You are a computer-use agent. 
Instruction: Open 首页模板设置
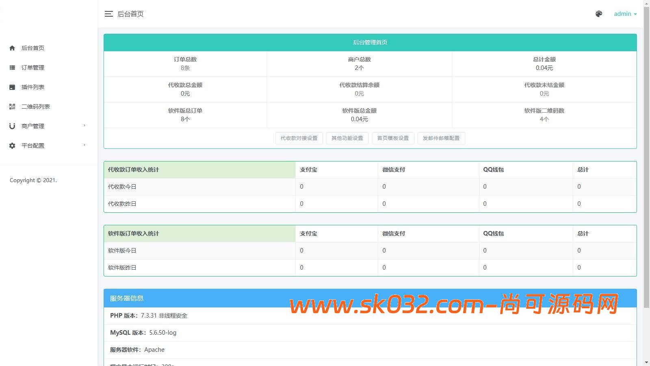coord(393,138)
